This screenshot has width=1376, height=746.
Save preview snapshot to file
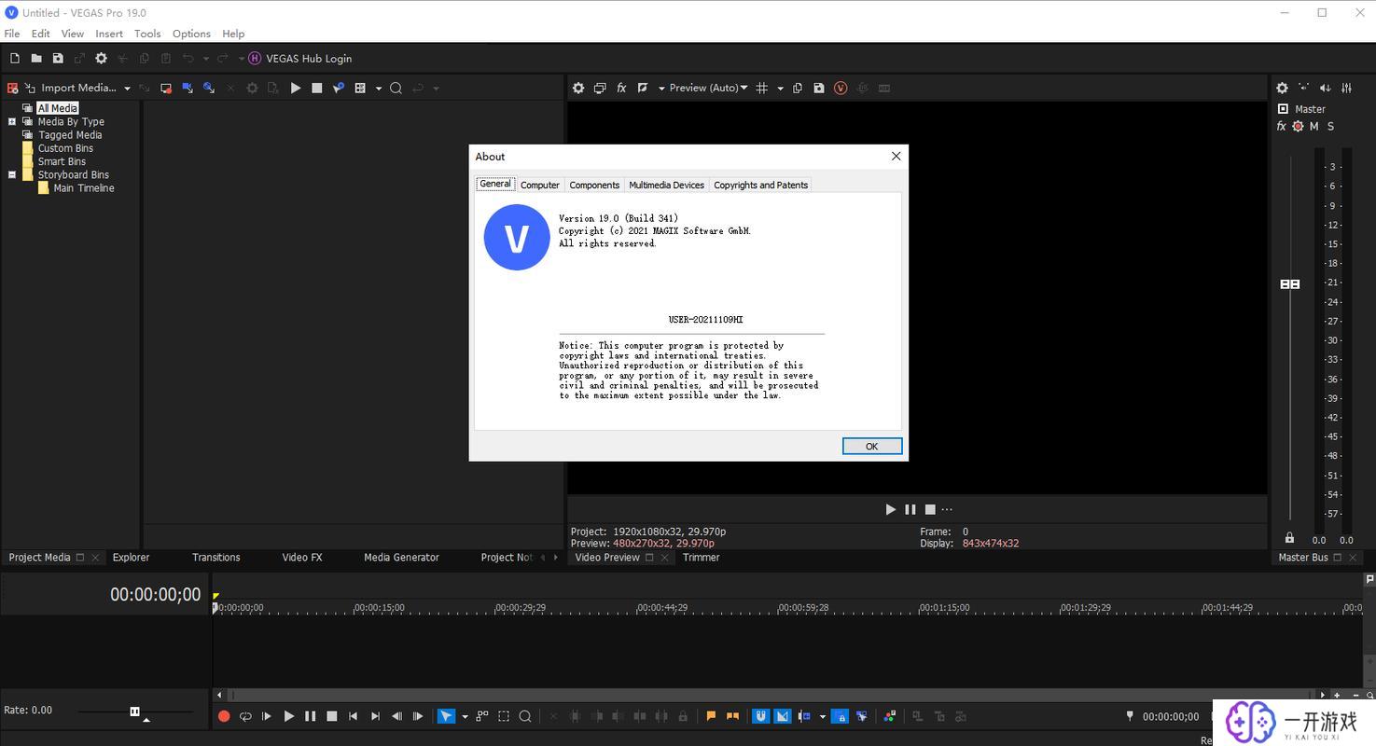(819, 88)
